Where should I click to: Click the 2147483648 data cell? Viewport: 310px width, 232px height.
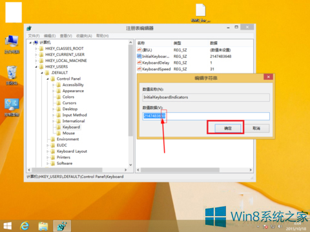pyautogui.click(x=221, y=56)
